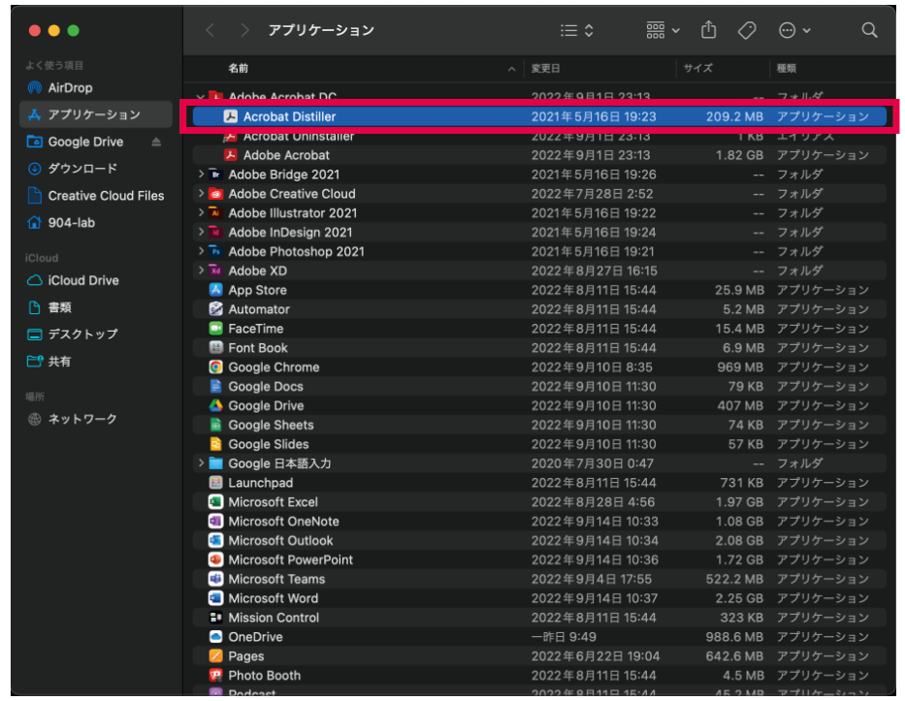Select the Google Chrome app icon
This screenshot has width=905, height=701.
[216, 367]
